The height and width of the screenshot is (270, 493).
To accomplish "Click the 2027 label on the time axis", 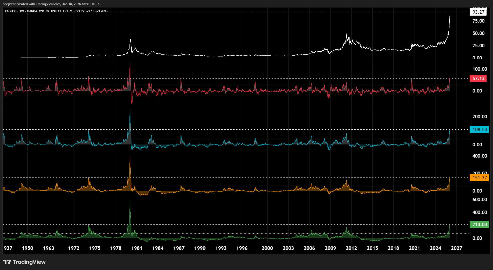I will (x=456, y=248).
